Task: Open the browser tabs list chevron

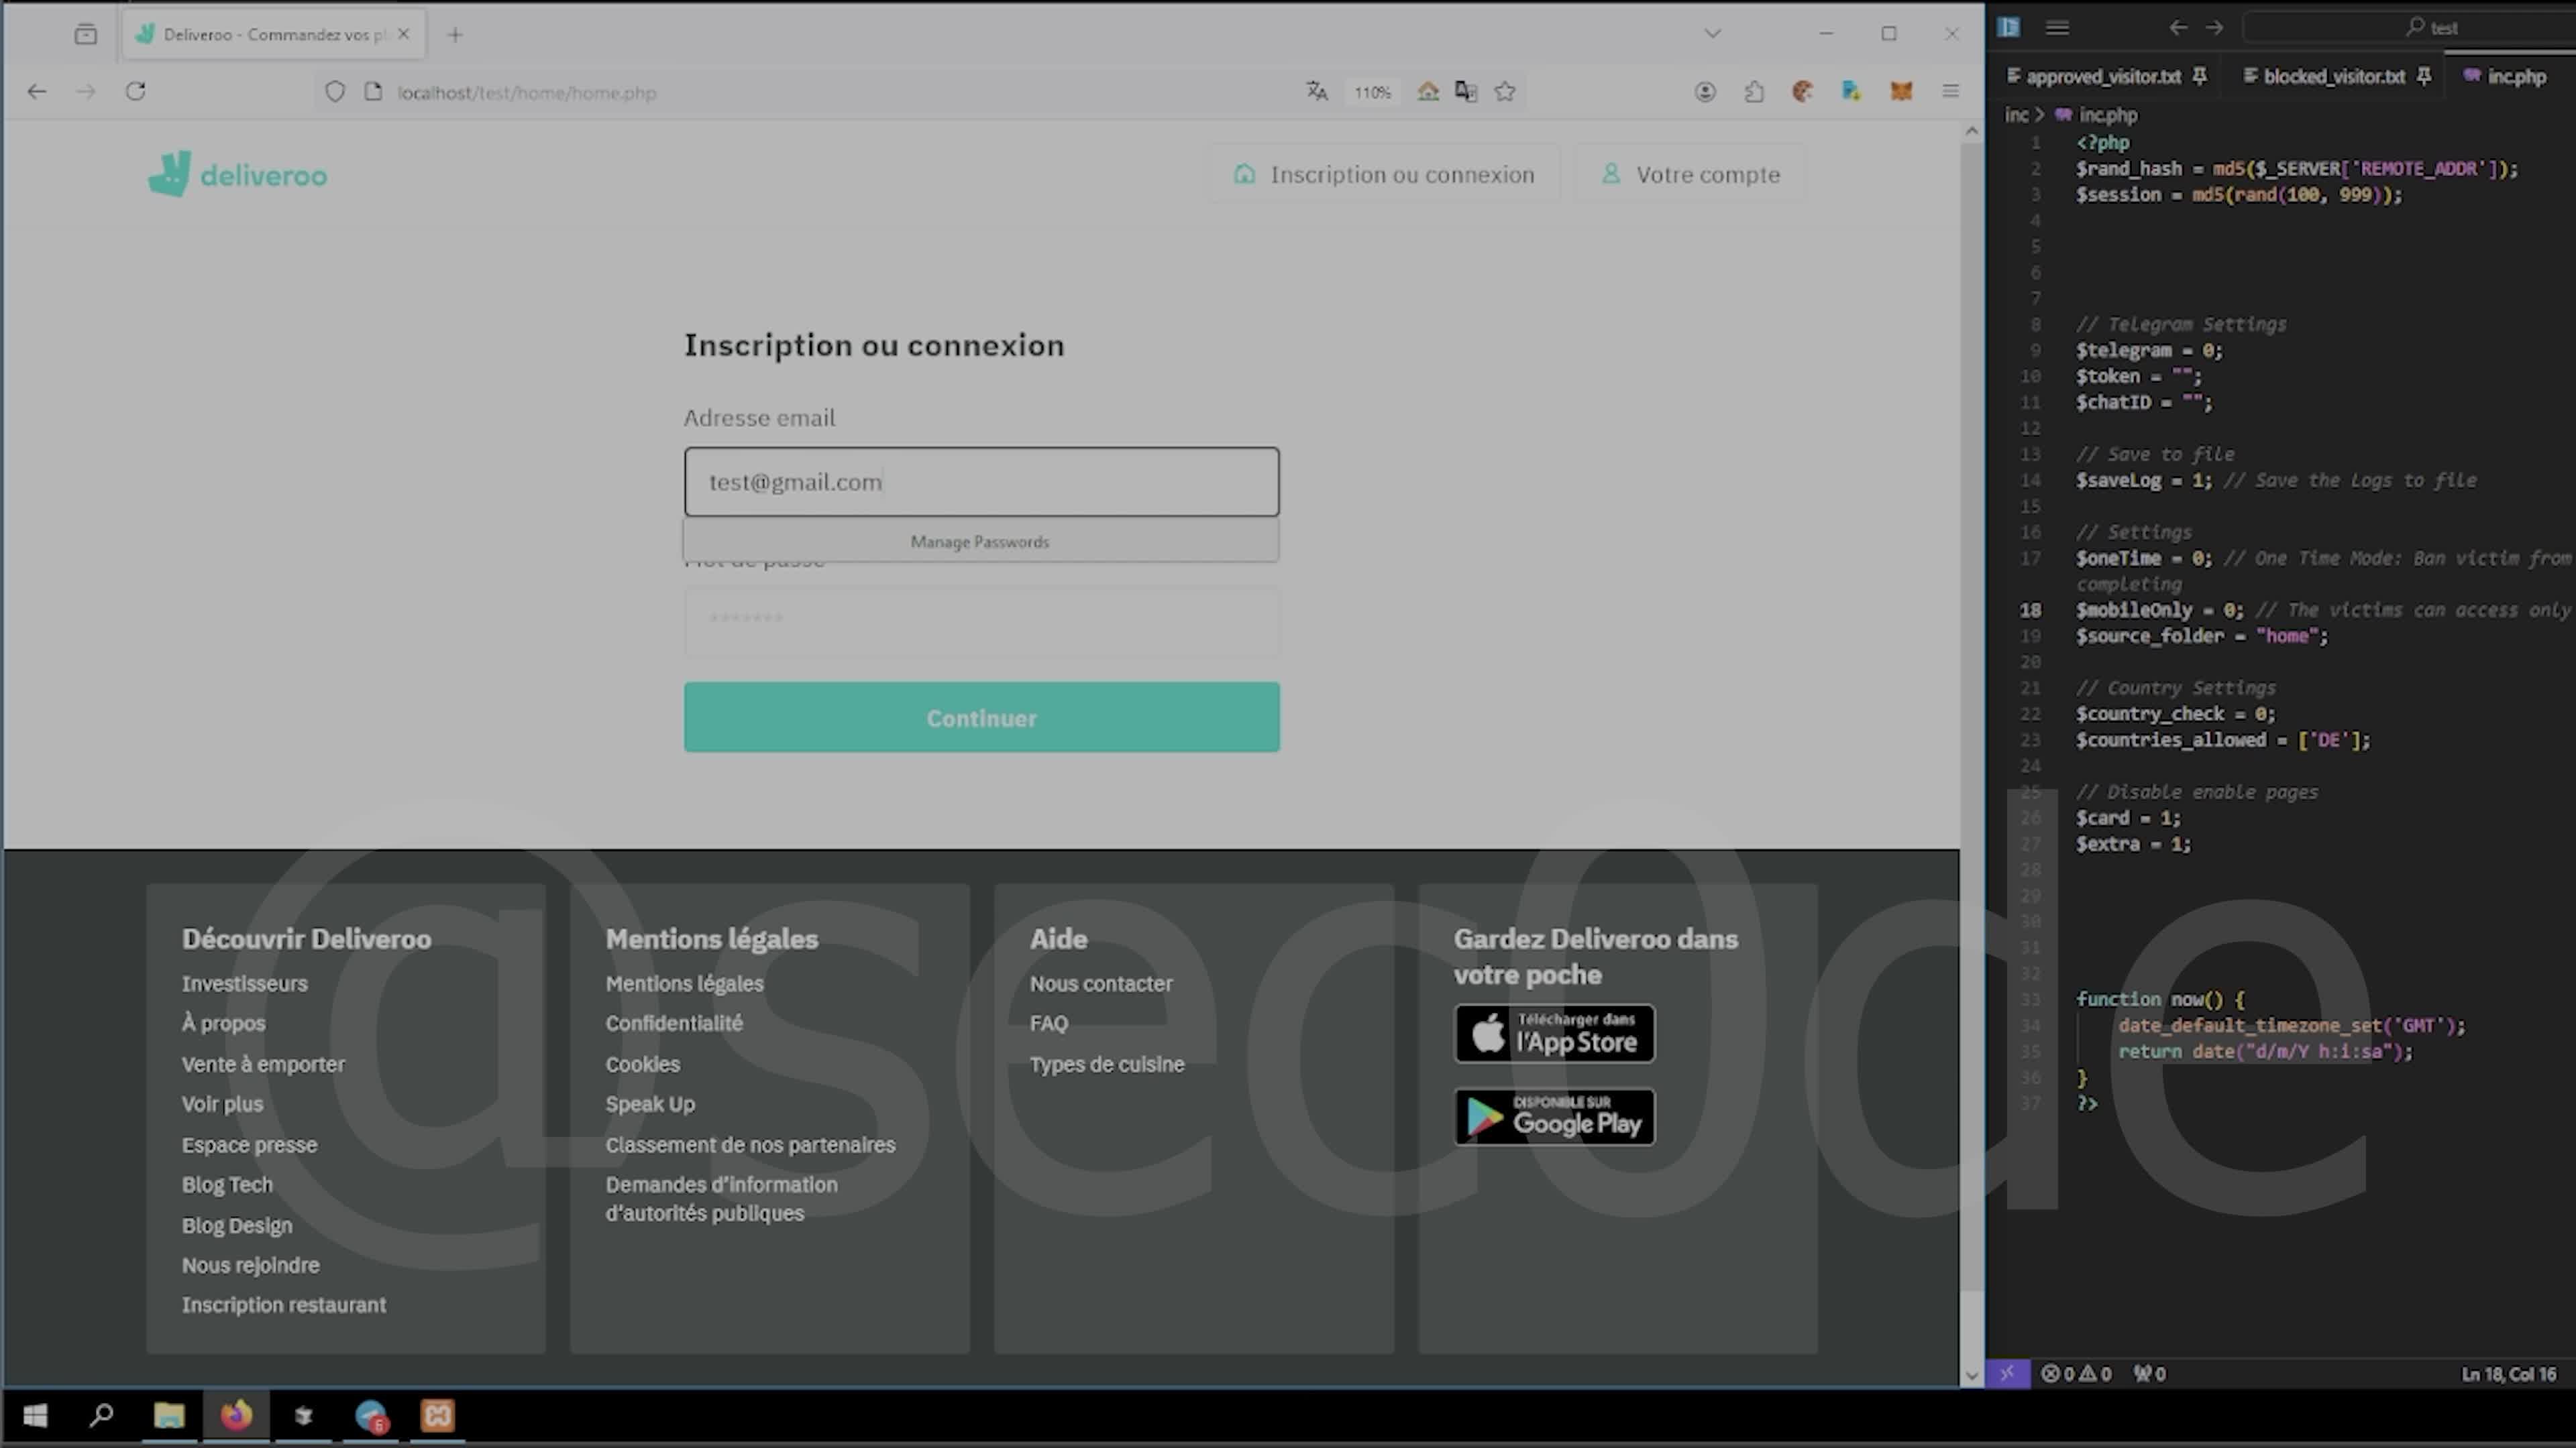Action: pyautogui.click(x=1712, y=33)
